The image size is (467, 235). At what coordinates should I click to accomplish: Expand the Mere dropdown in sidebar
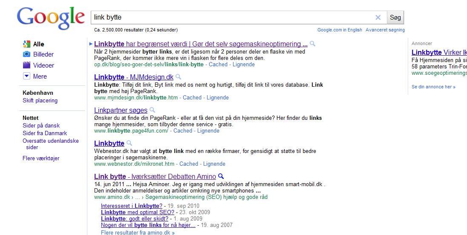tap(26, 76)
